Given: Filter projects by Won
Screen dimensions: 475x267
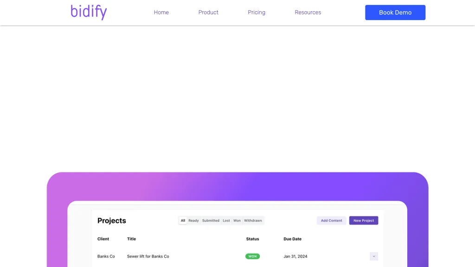Looking at the screenshot, I should (237, 221).
